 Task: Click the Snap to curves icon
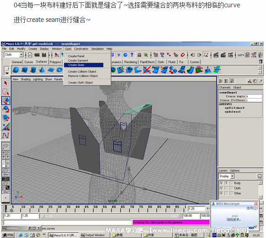point(162,55)
